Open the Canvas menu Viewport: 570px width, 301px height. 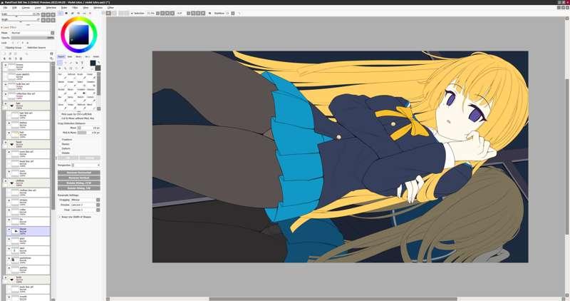[x=26, y=7]
